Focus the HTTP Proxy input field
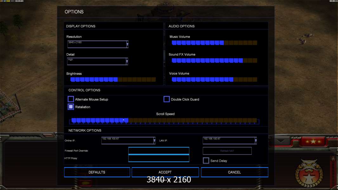 tap(159, 158)
